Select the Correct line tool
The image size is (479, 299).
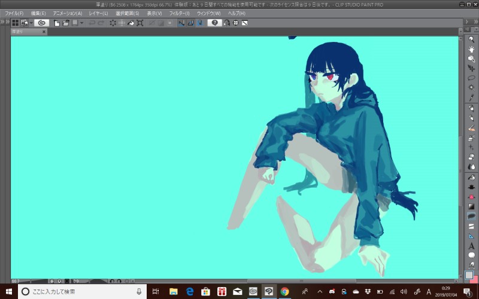pyautogui.click(x=471, y=265)
